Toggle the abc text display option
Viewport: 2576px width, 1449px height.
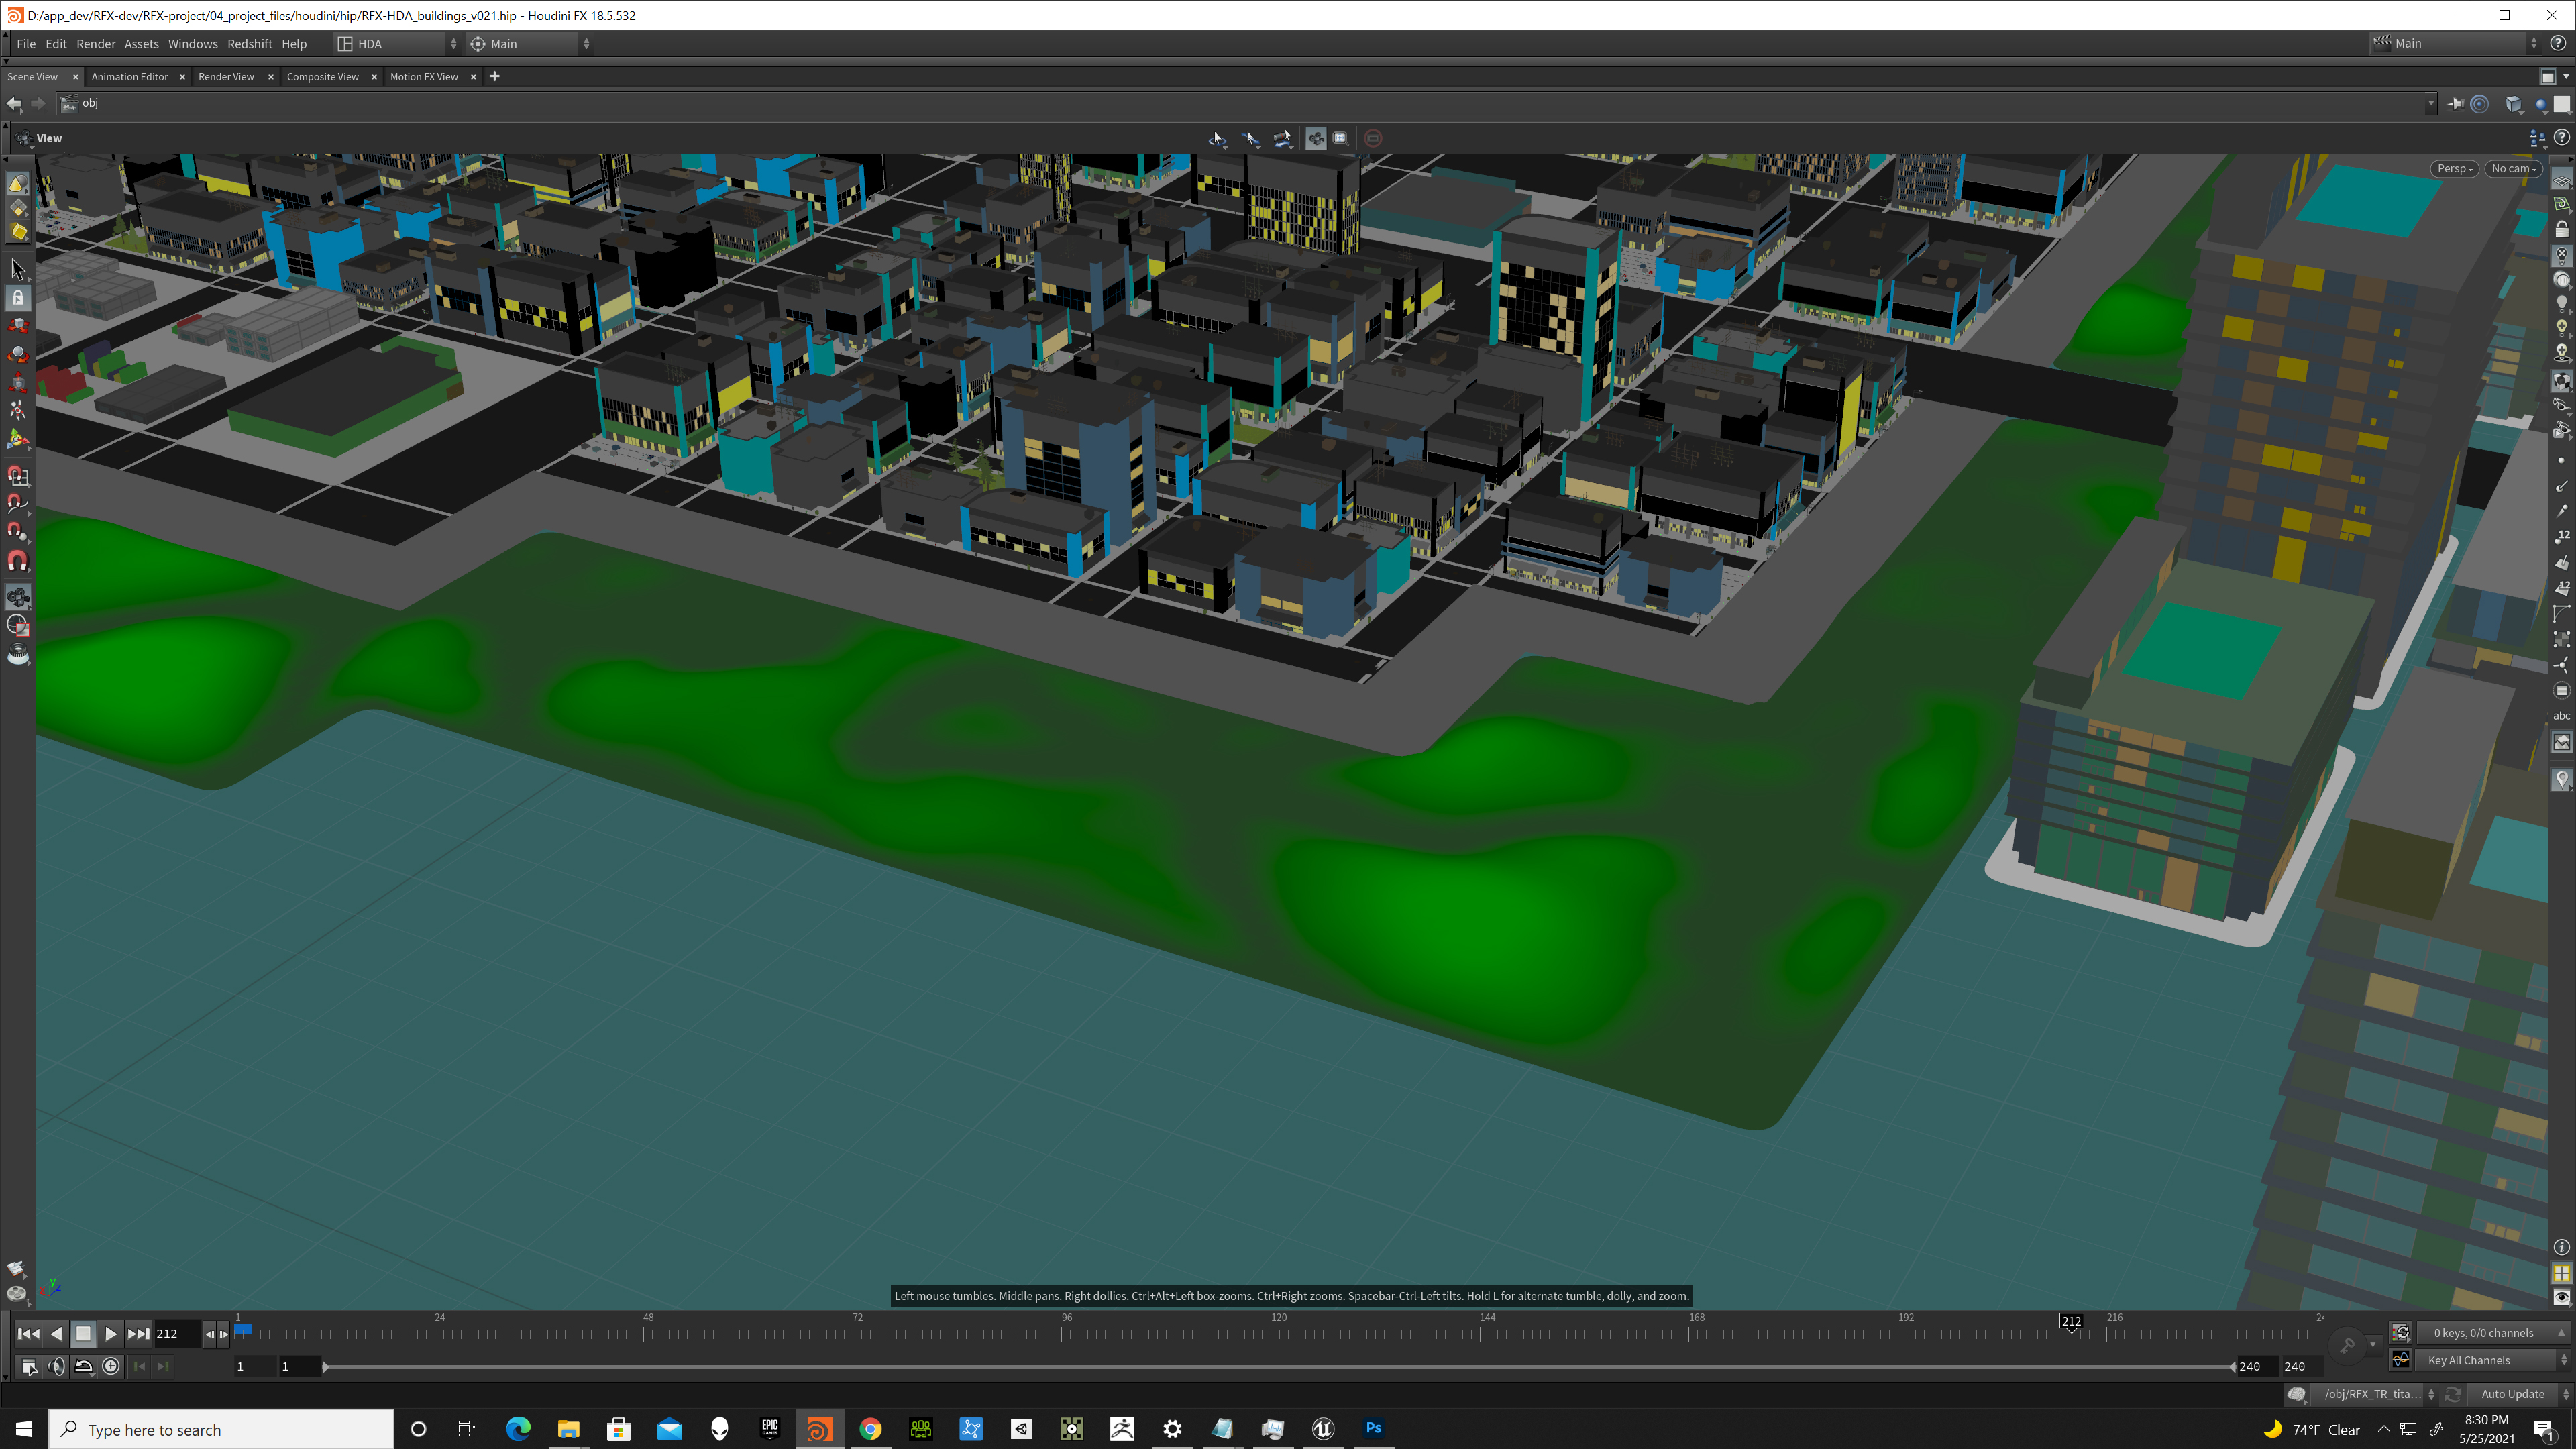(x=2561, y=716)
